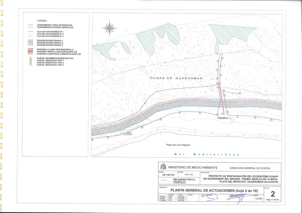Click the Cartel Informativo/Descriptivo square symbol

pos(30,59)
